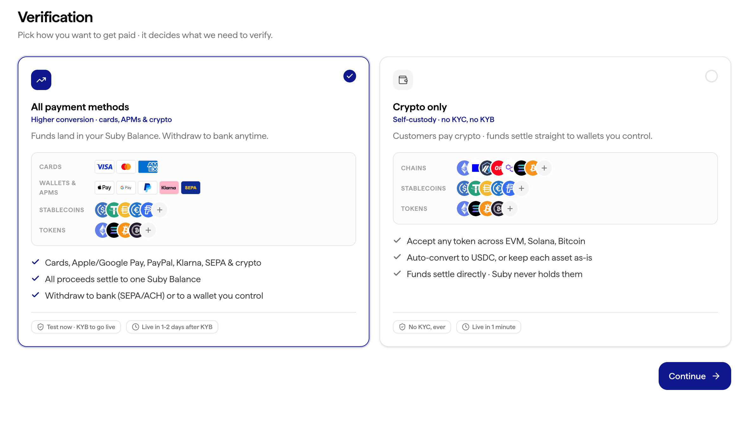Click the blue Base square in Chains row
Viewport: 754px width, 428px height.
pyautogui.click(x=475, y=168)
